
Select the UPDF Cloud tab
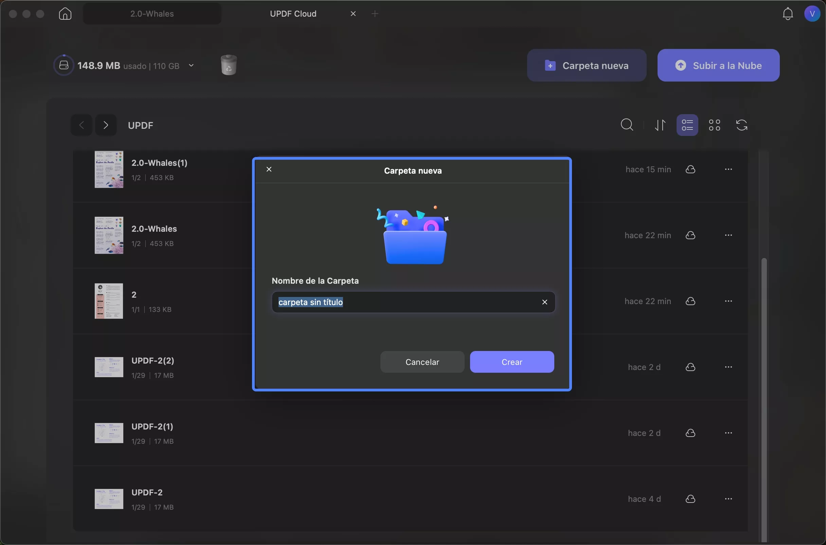[x=293, y=14]
